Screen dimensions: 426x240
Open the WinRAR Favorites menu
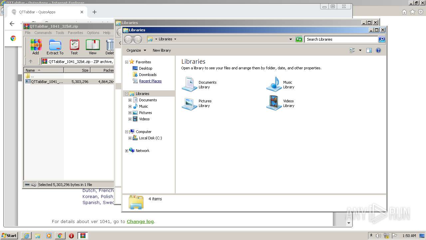[76, 33]
